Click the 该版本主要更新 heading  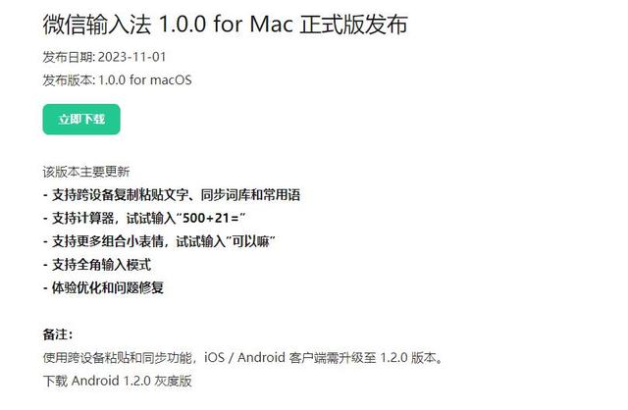click(x=86, y=172)
